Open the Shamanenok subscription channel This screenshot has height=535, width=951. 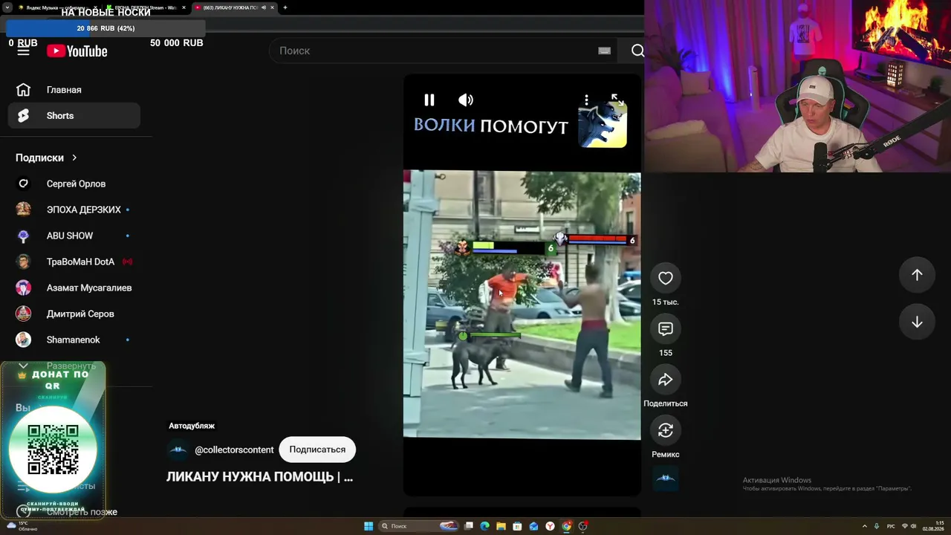pyautogui.click(x=74, y=340)
